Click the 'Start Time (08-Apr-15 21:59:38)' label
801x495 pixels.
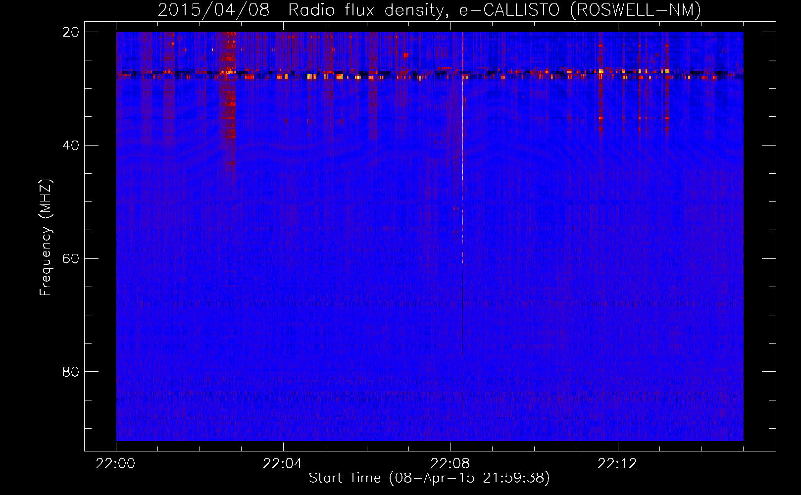[429, 478]
